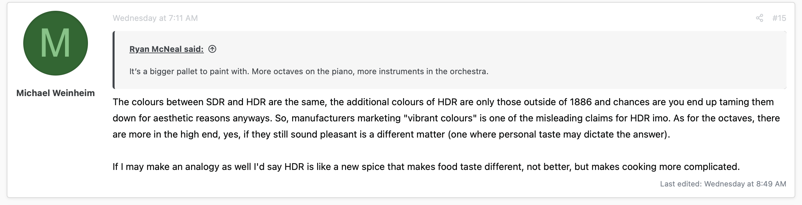
Task: Open Michael Weinheim's profile name
Action: coord(56,93)
